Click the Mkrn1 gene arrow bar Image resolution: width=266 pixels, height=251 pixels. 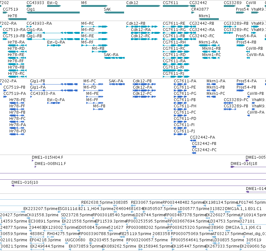coord(209,19)
